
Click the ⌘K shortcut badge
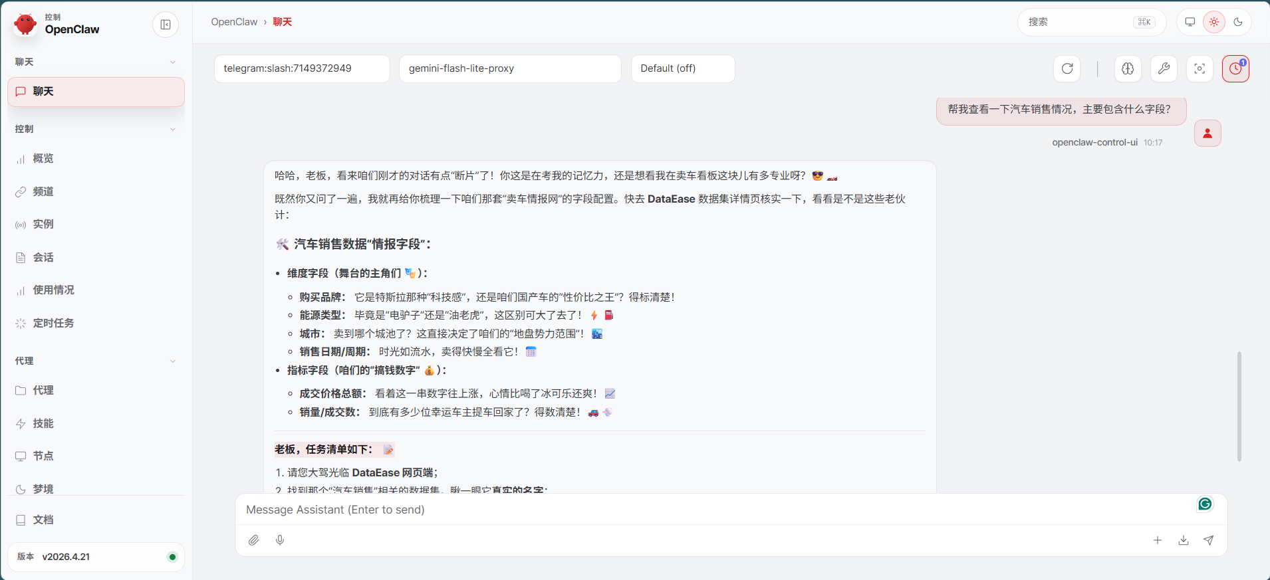[x=1144, y=22]
